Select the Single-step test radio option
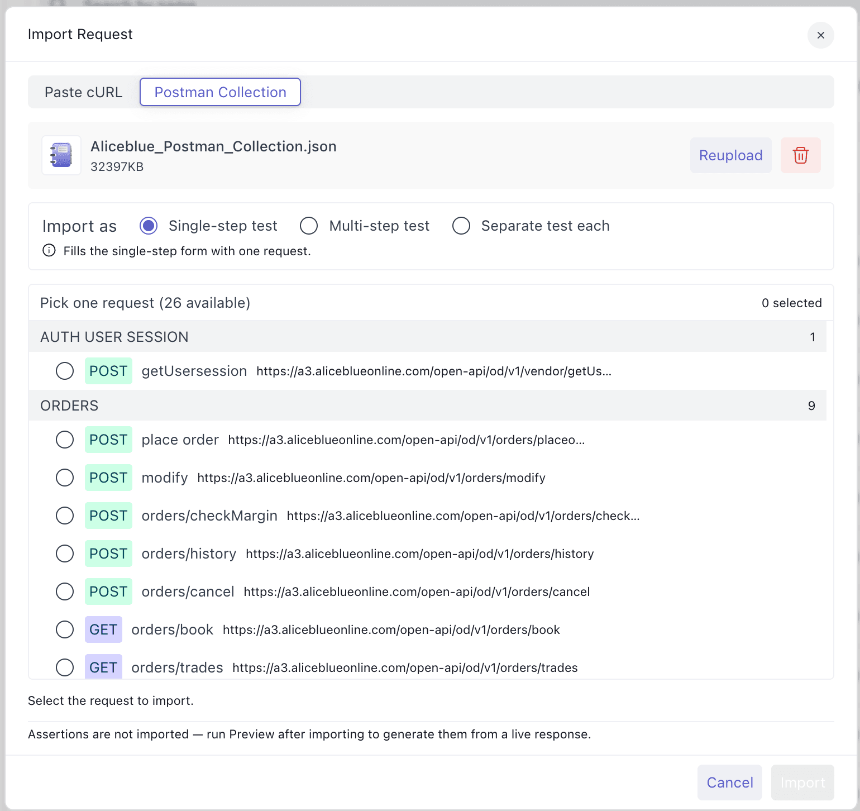 (149, 226)
